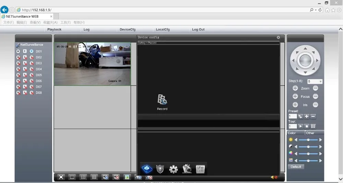The height and width of the screenshot is (183, 343).
Task: Click the Focus plus button
Action: click(x=295, y=96)
